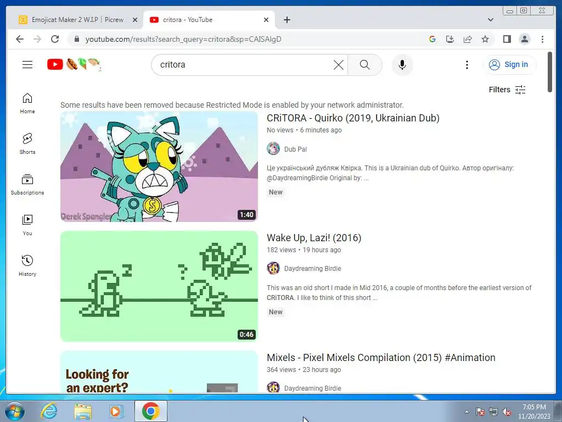
Task: Open Windows Explorer from the taskbar
Action: 83,411
